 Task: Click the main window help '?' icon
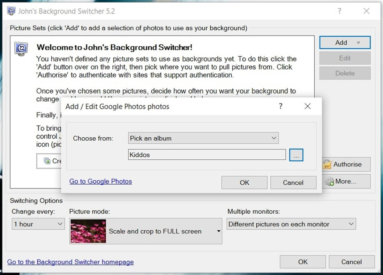click(x=340, y=11)
